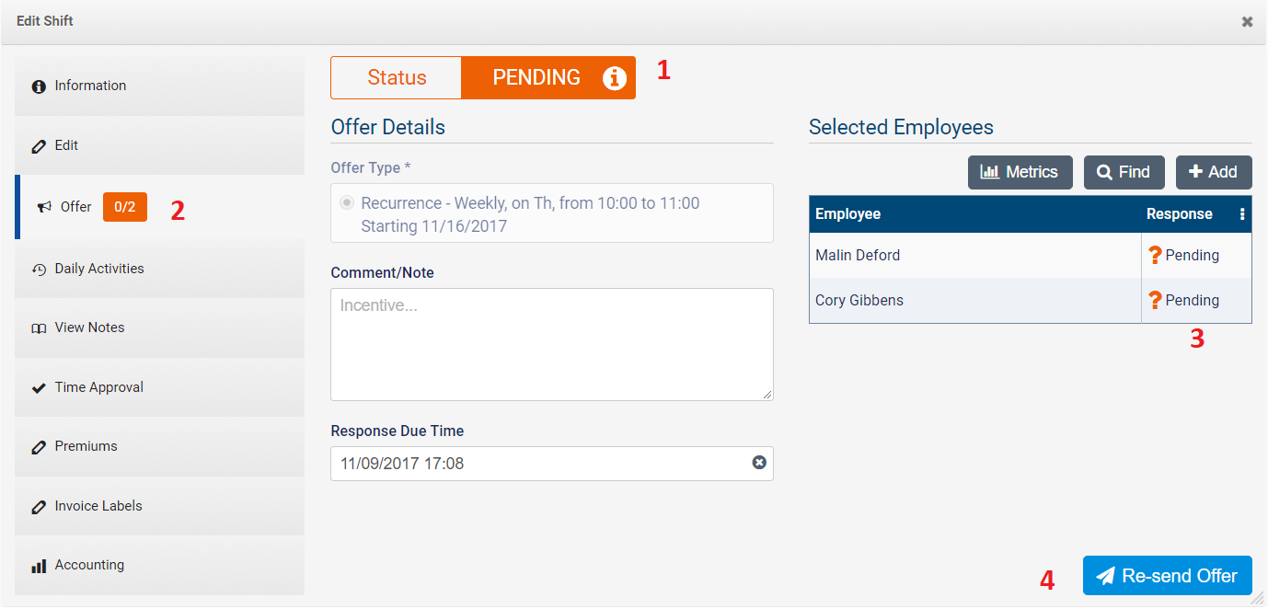Image resolution: width=1268 pixels, height=609 pixels.
Task: Close the Edit Shift dialog
Action: pos(1247,21)
